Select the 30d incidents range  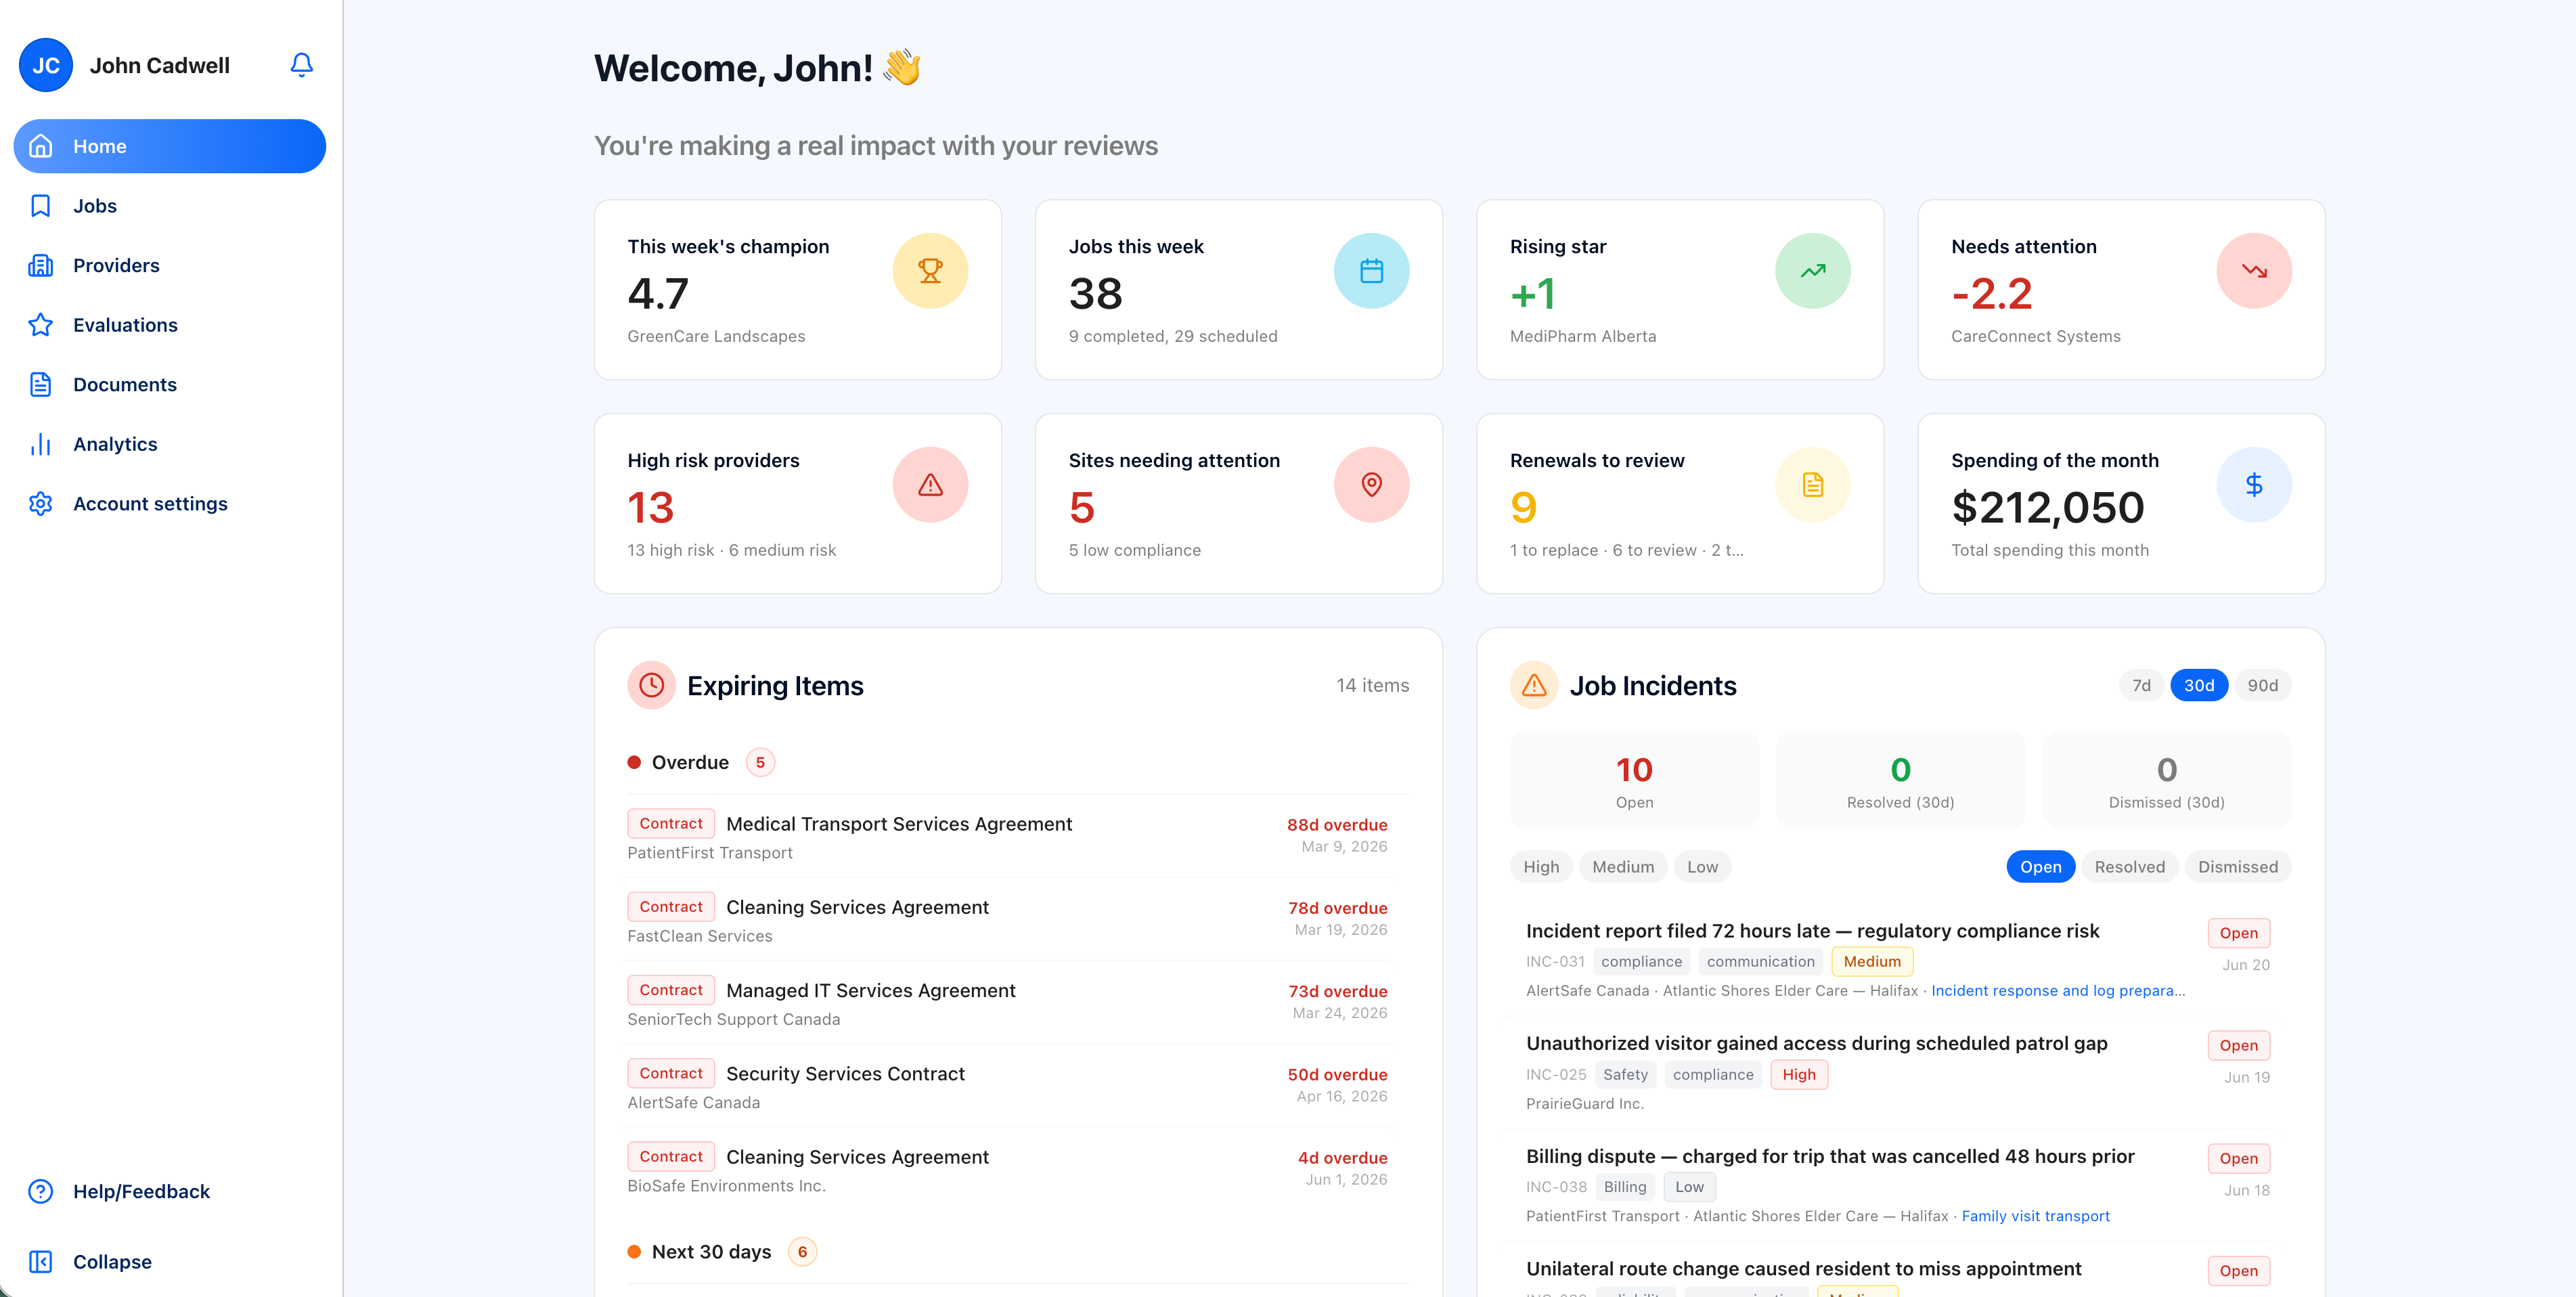point(2199,685)
